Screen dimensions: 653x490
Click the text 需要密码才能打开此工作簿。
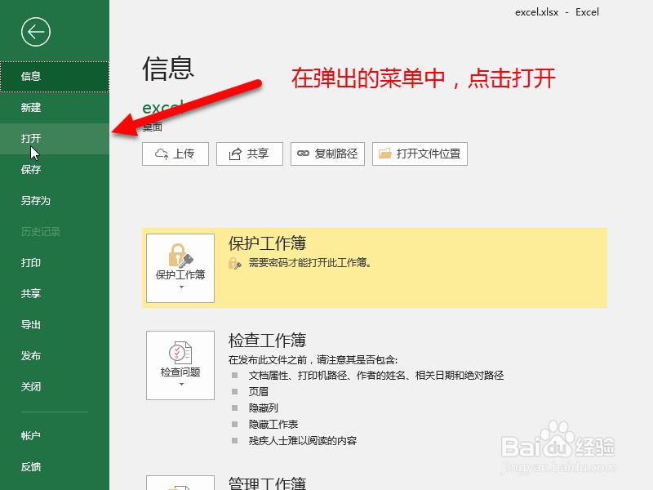310,262
